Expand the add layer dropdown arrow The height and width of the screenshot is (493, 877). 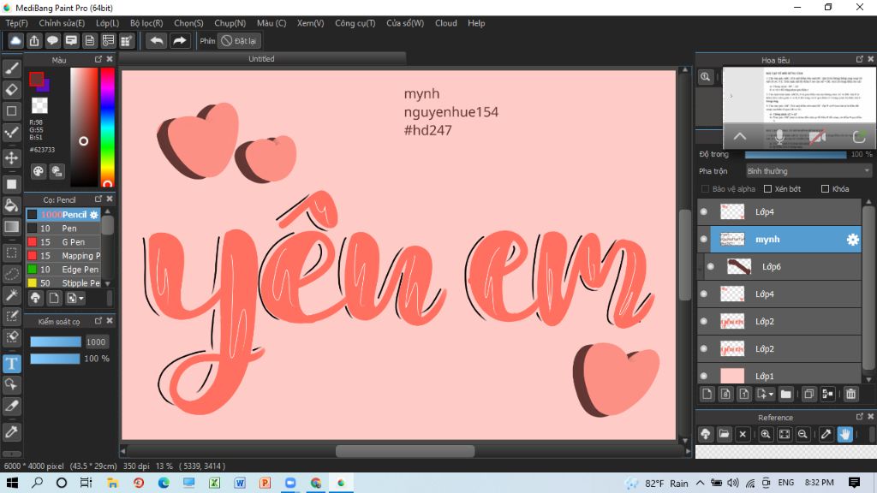[772, 394]
